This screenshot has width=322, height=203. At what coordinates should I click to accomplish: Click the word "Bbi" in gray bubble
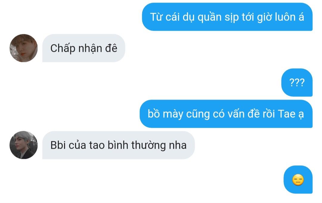58,145
